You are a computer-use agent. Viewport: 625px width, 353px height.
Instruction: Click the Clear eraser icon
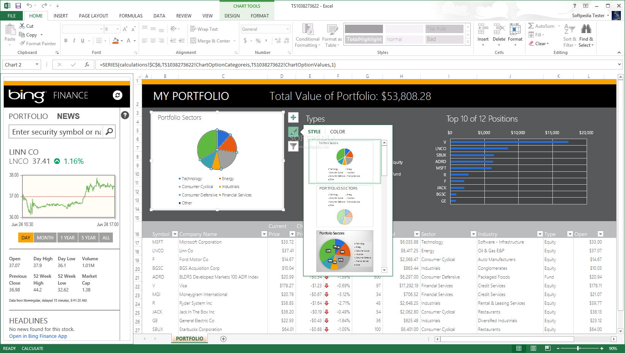(531, 43)
